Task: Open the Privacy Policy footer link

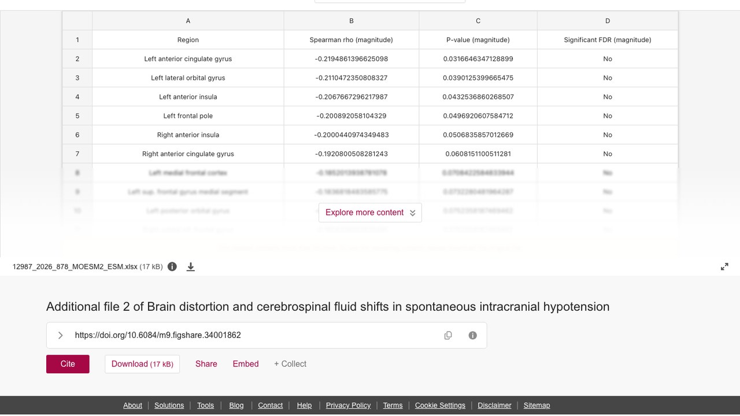Action: pyautogui.click(x=348, y=406)
